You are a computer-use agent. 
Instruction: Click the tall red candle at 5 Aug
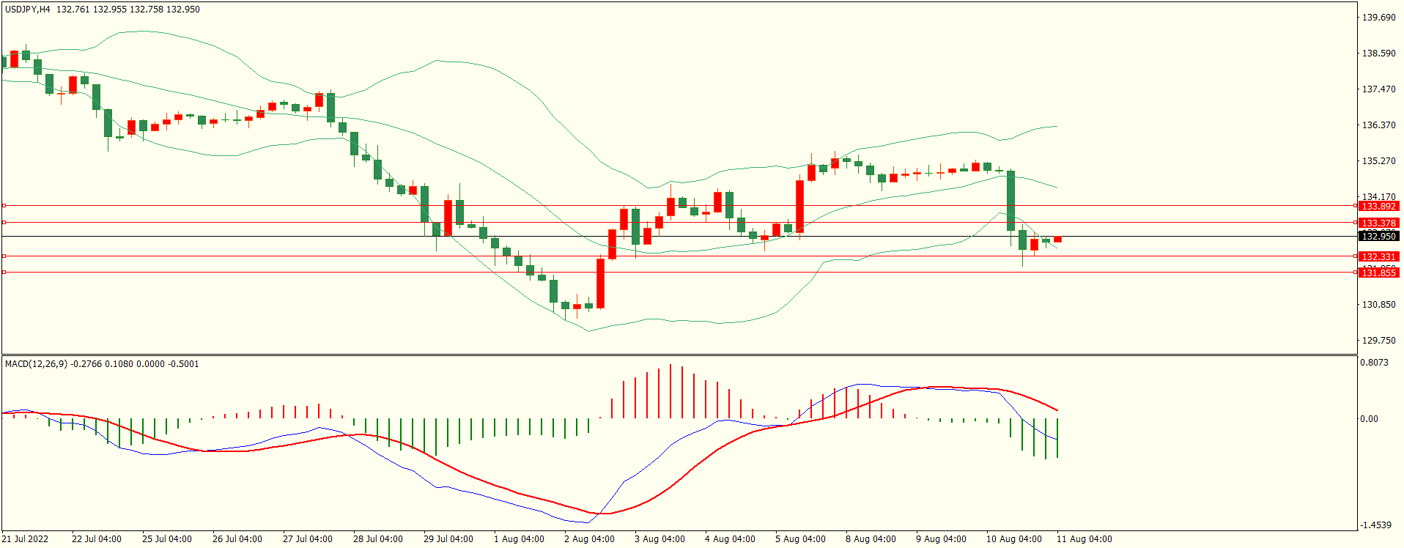800,206
